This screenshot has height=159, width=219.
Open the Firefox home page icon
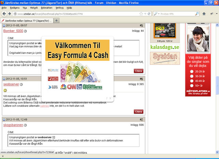pyautogui.click(x=204, y=14)
